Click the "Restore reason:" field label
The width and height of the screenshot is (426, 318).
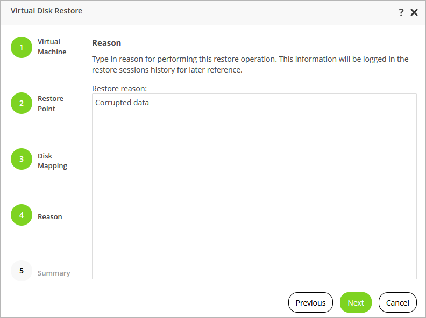pyautogui.click(x=119, y=88)
